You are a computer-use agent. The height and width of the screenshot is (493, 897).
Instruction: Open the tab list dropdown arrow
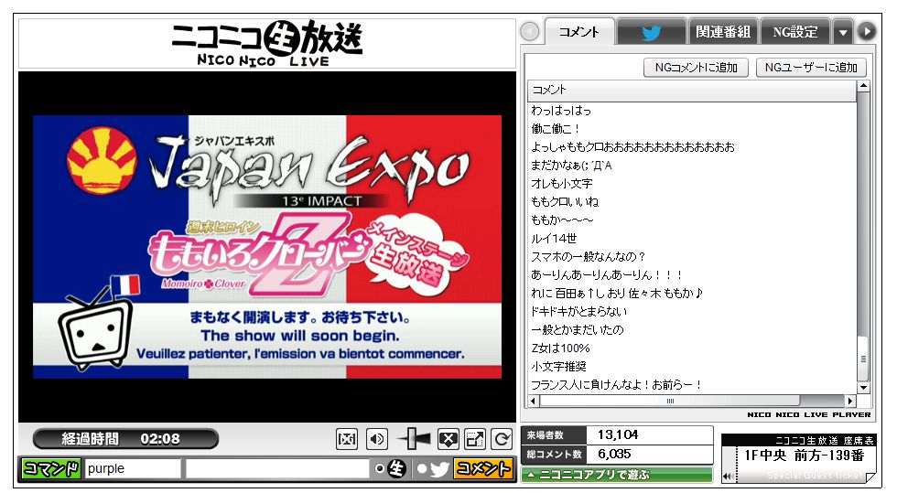point(843,32)
